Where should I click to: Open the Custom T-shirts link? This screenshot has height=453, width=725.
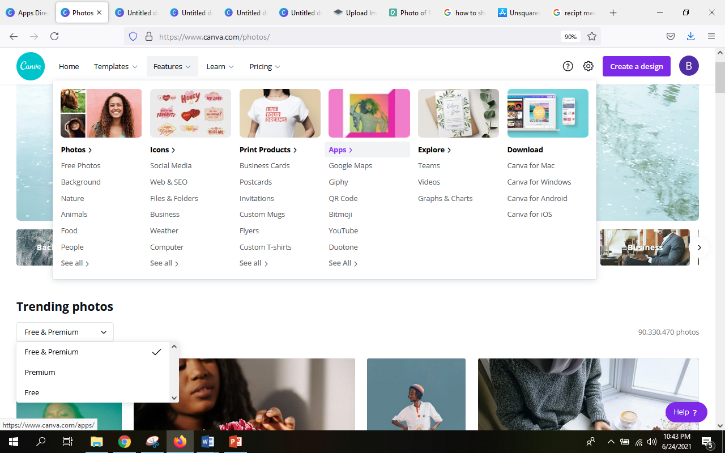[266, 247]
